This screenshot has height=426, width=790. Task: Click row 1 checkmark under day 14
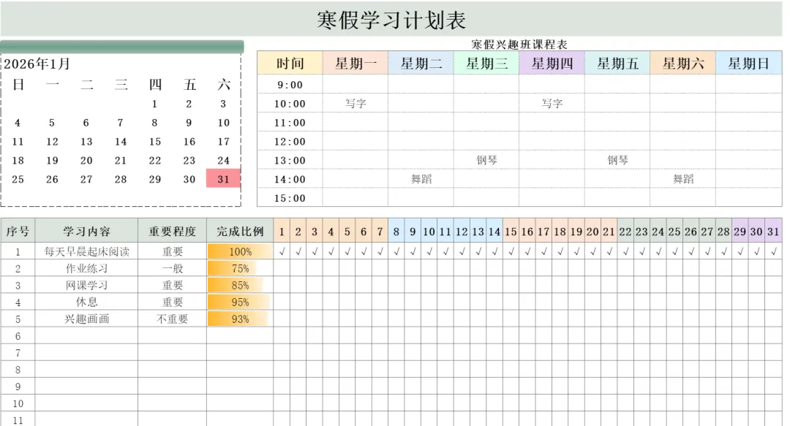[x=494, y=251]
